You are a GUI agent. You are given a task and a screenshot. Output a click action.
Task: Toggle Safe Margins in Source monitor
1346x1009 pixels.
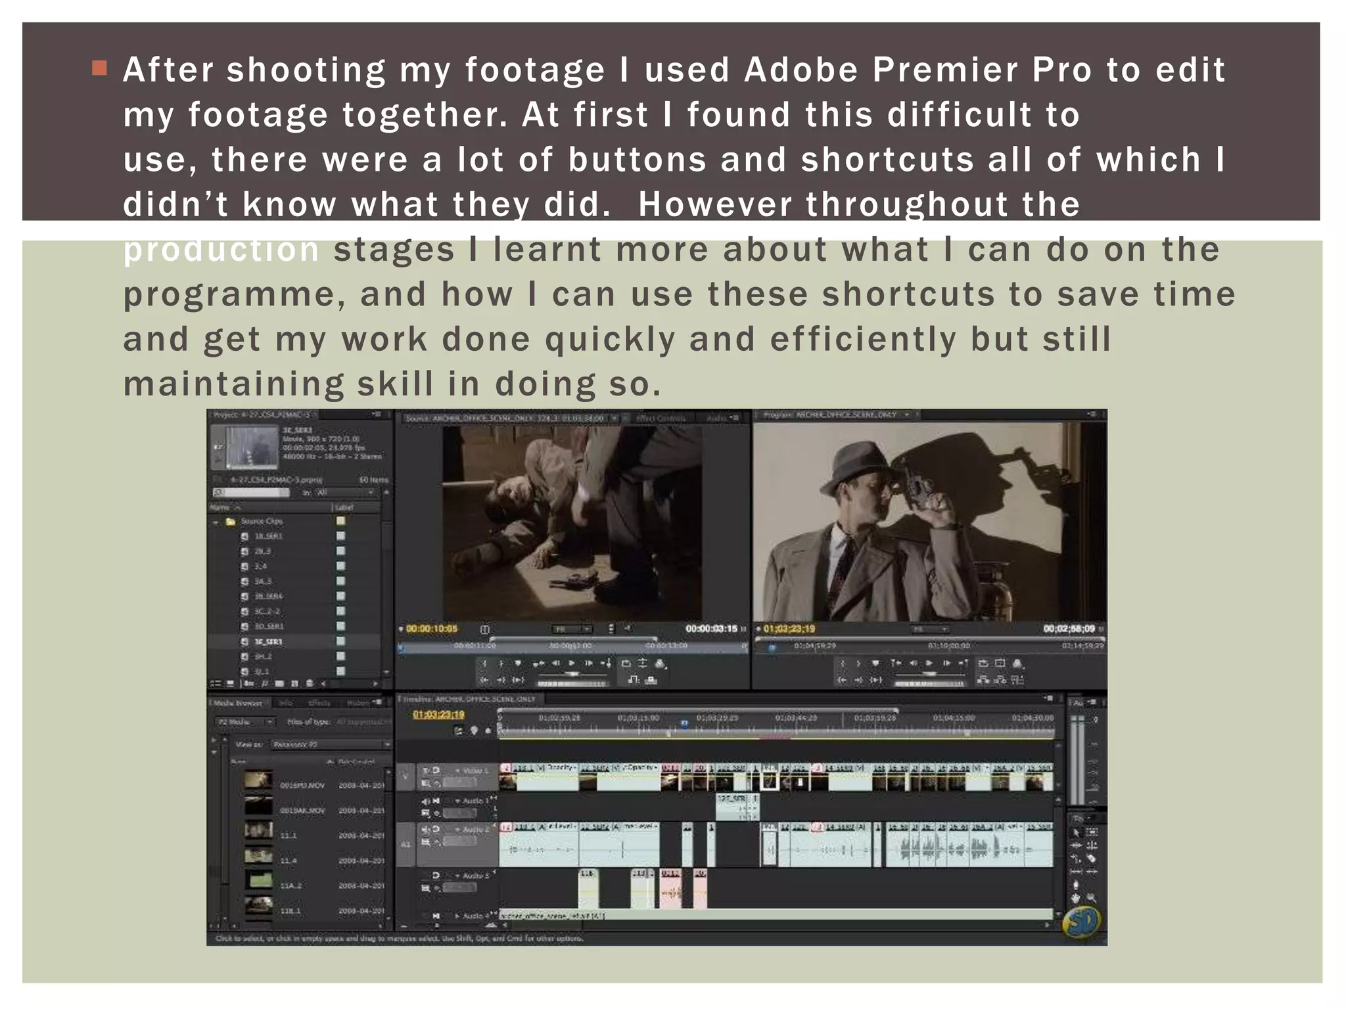(643, 663)
